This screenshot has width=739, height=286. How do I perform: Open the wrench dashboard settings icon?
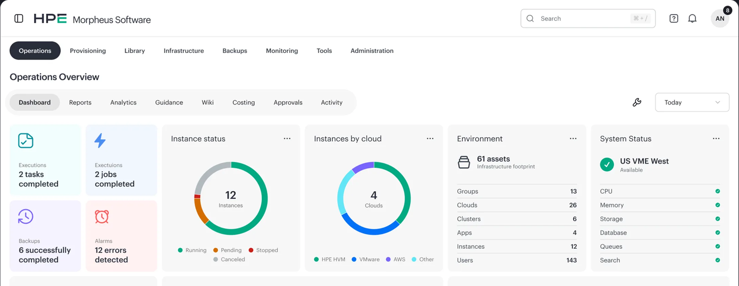(x=637, y=102)
